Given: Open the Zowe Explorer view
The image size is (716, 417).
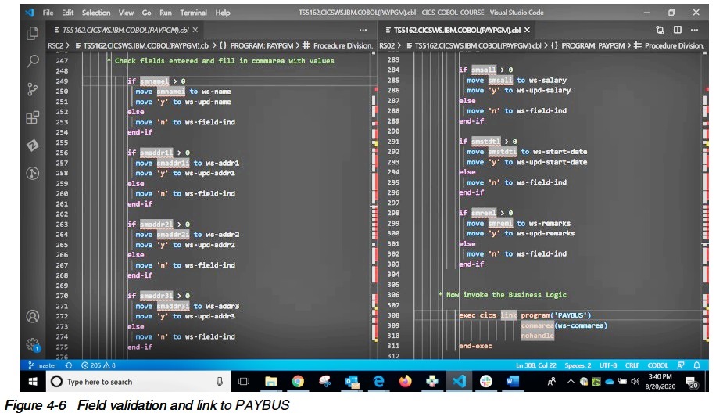Looking at the screenshot, I should pos(32,146).
